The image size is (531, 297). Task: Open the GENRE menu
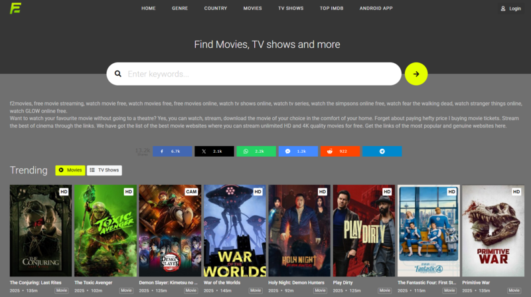(x=180, y=8)
